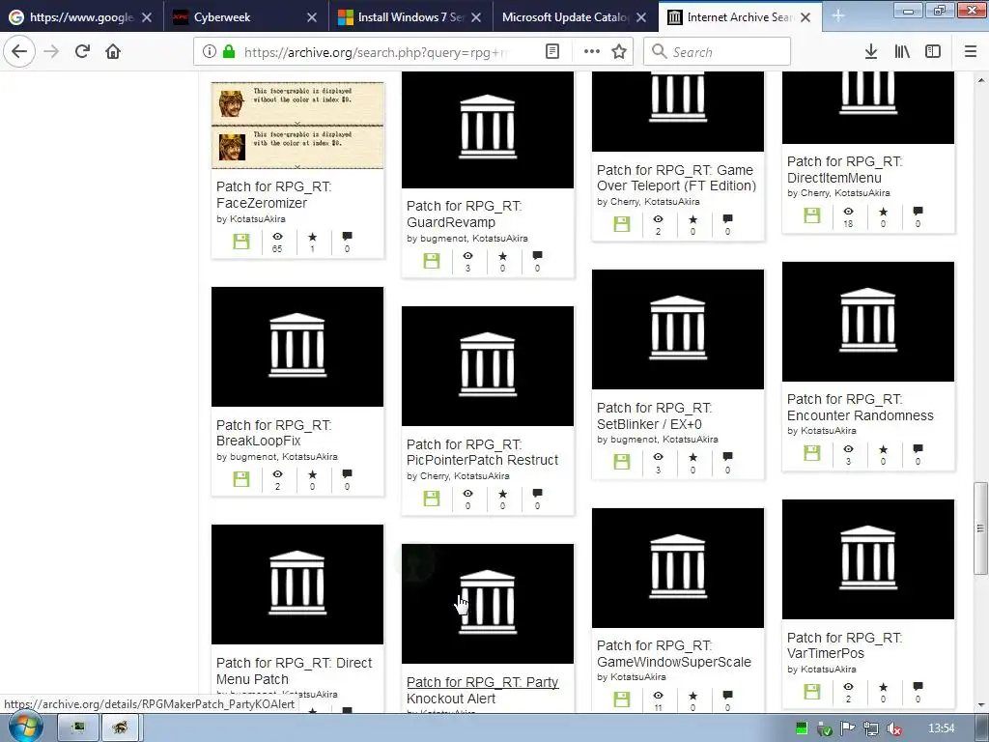Open a new browser tab
The width and height of the screenshot is (989, 742).
(837, 16)
